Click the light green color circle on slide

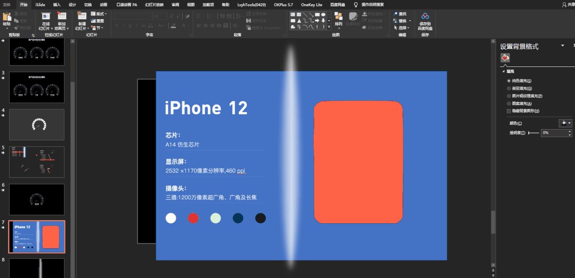pyautogui.click(x=216, y=218)
